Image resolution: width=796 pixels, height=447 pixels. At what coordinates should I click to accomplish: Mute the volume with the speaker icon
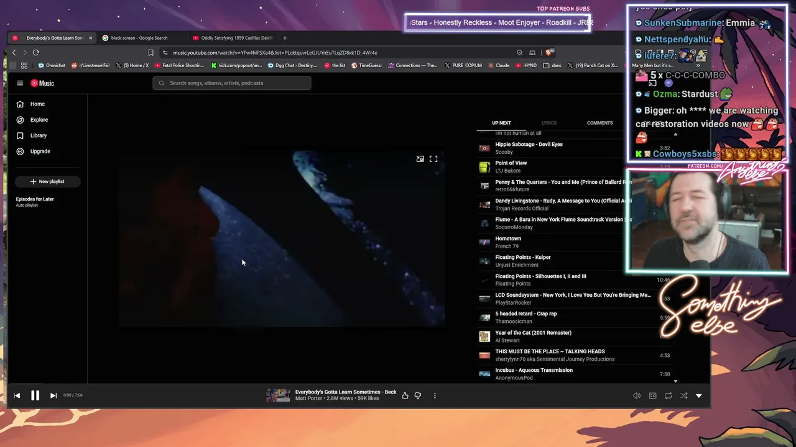click(x=637, y=395)
